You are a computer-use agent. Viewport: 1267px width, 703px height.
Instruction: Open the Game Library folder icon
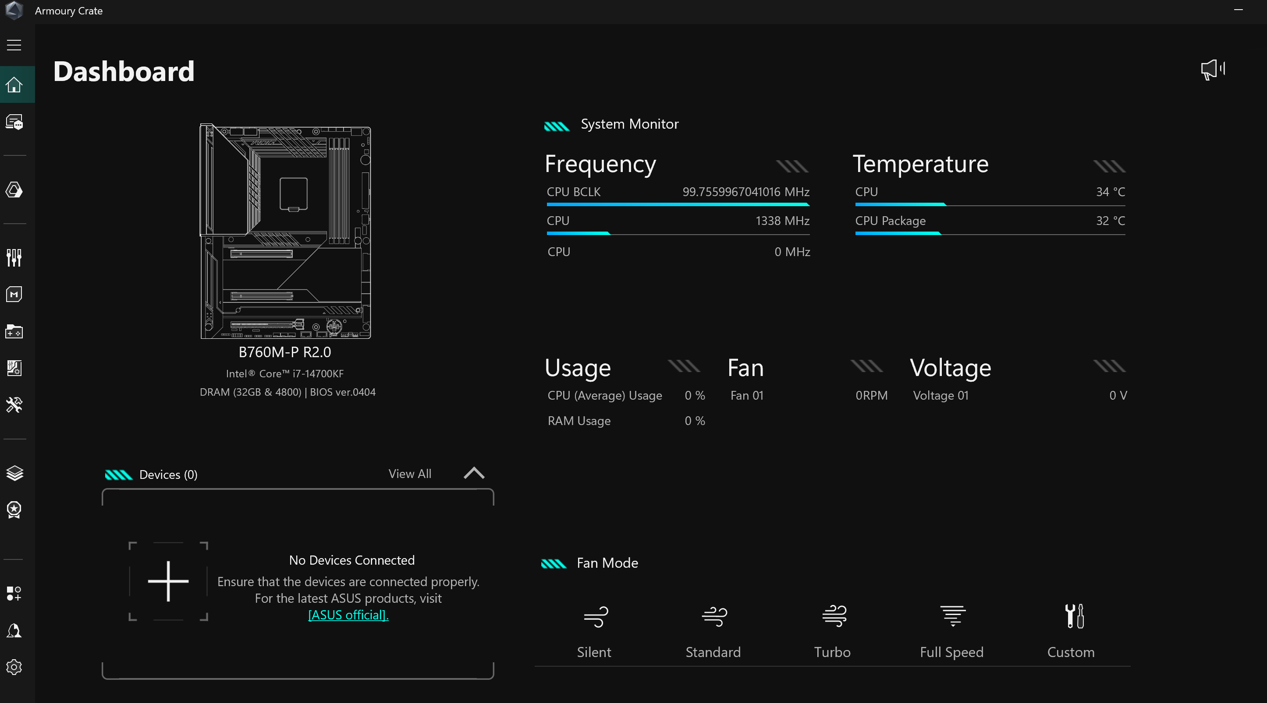tap(14, 332)
